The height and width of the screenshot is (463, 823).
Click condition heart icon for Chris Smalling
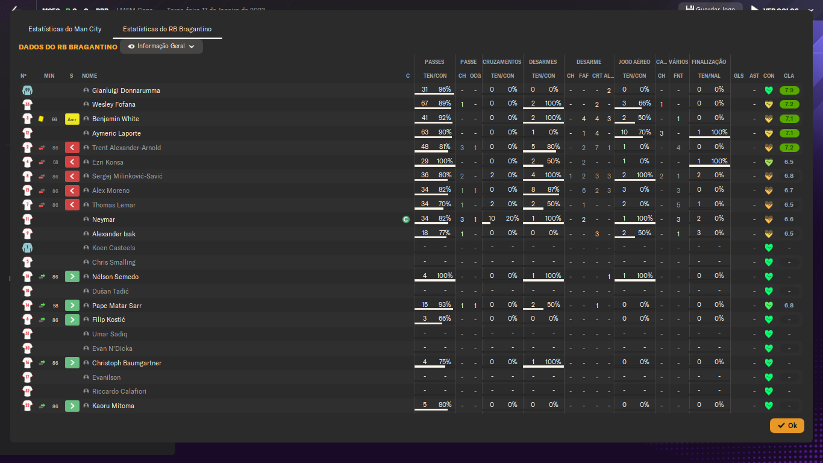(x=769, y=262)
